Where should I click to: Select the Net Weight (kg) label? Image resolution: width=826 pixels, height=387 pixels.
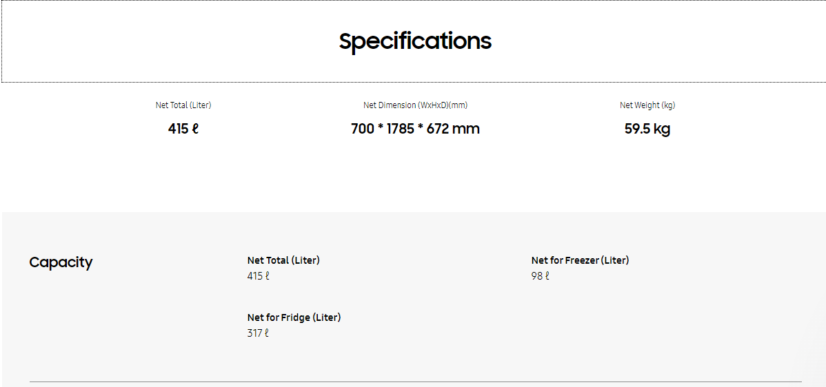click(647, 105)
